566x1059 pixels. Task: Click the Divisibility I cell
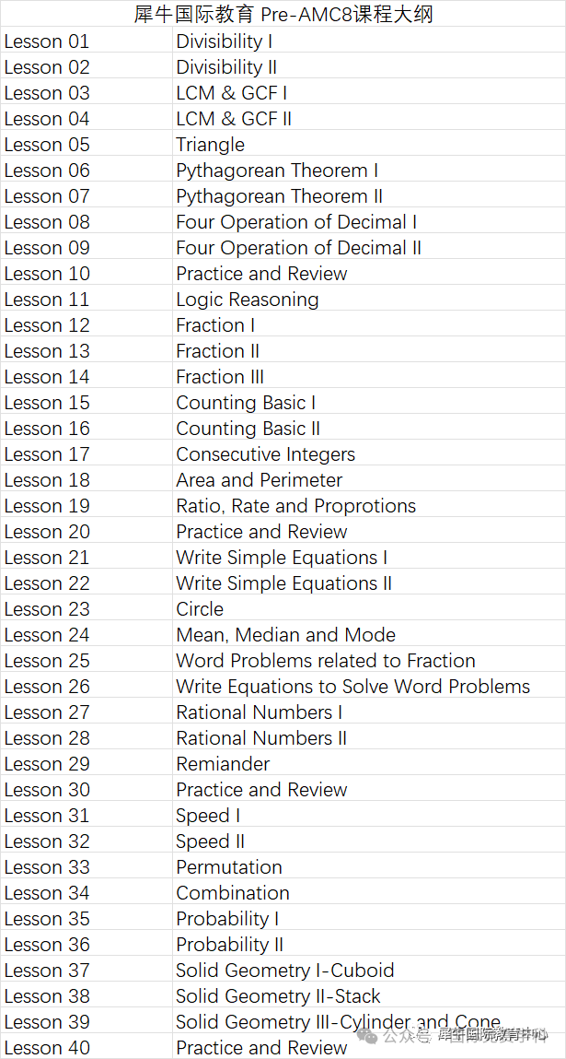(x=368, y=41)
